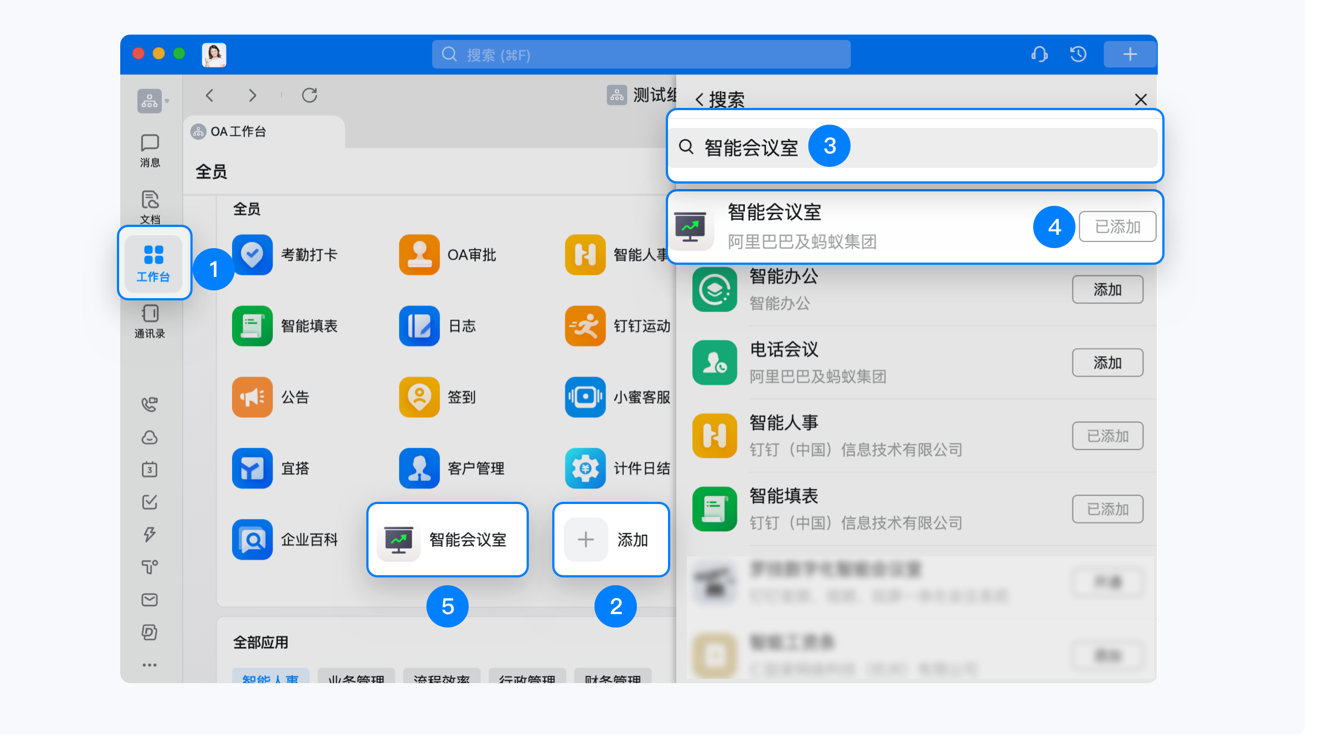Open the 文档 documents sidebar icon
Screen dimensions: 1336x751
(x=150, y=206)
